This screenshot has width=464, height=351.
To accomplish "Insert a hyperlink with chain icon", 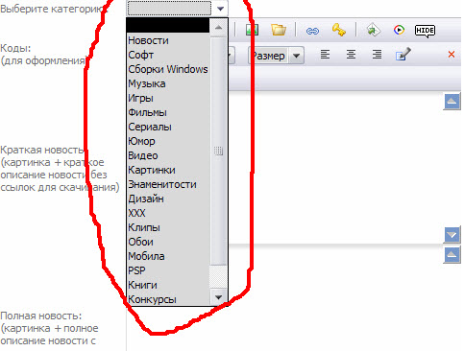I will [312, 31].
